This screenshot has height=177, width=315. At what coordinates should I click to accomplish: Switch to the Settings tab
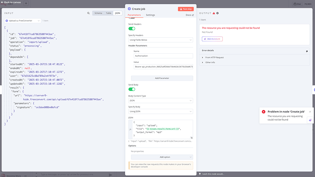click(150, 15)
